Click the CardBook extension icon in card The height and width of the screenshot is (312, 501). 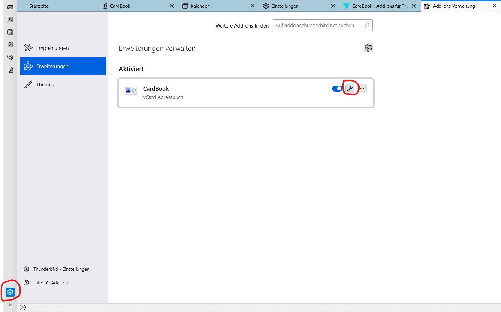[131, 91]
